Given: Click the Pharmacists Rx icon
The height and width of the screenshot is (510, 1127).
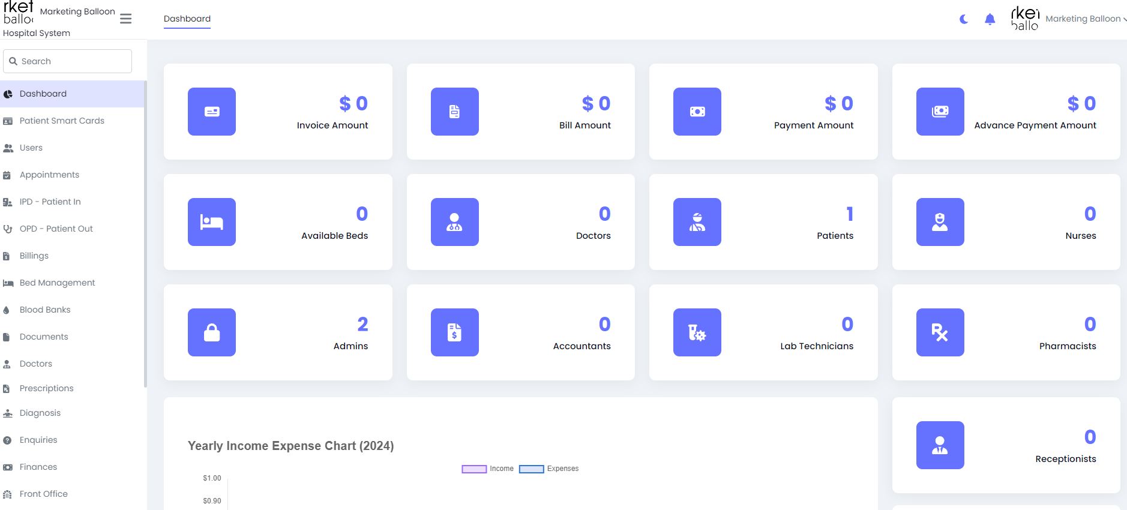Looking at the screenshot, I should pos(940,332).
